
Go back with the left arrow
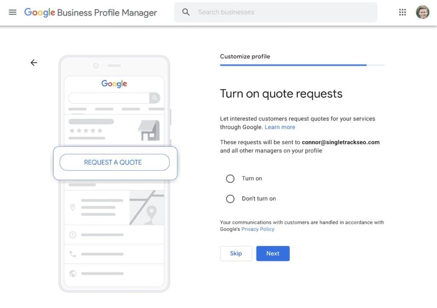(34, 63)
